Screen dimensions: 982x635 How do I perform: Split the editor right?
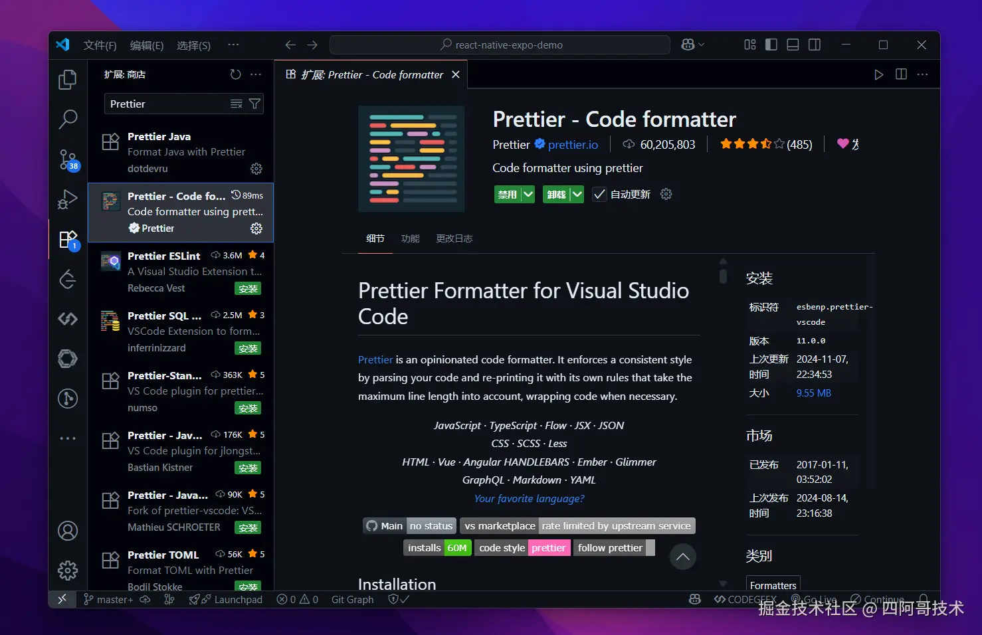point(901,74)
